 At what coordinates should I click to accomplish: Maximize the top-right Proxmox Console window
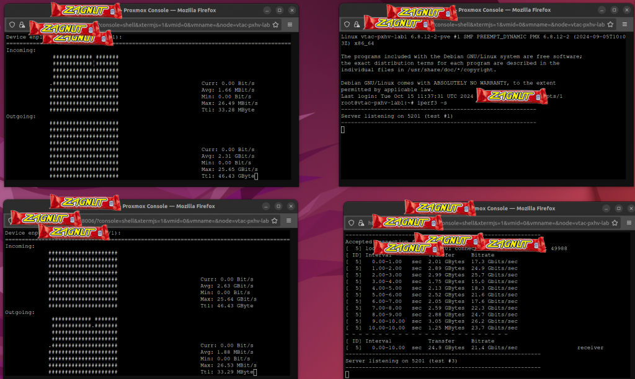615,10
